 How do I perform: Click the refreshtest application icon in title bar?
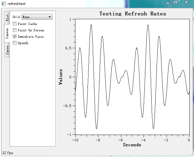[4, 3]
